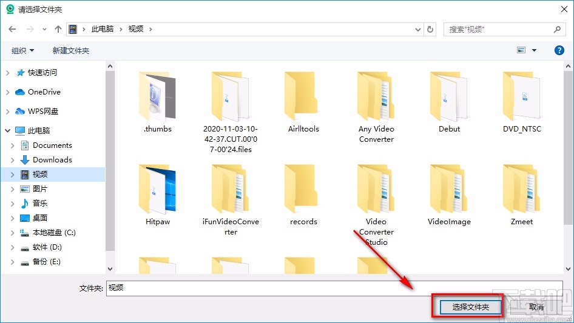The image size is (574, 323).
Task: Select the Airlltools folder
Action: click(303, 102)
